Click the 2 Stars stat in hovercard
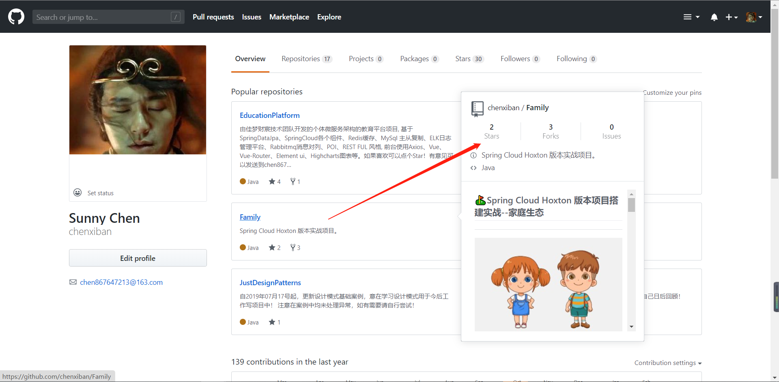Image resolution: width=779 pixels, height=382 pixels. pos(492,132)
